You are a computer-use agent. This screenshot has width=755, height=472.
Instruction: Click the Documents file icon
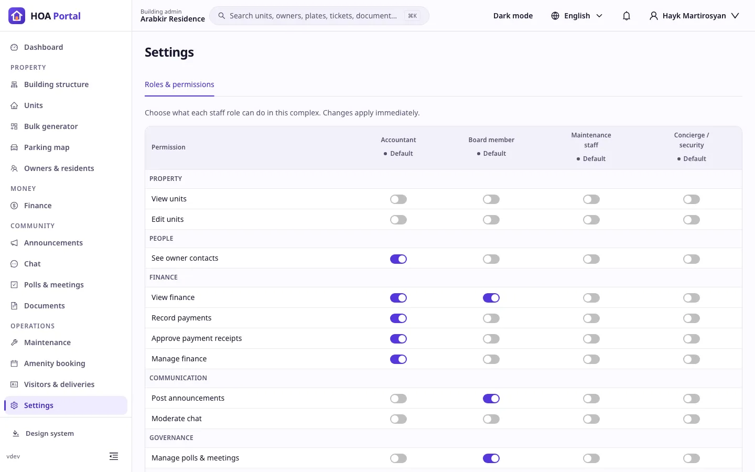14,306
